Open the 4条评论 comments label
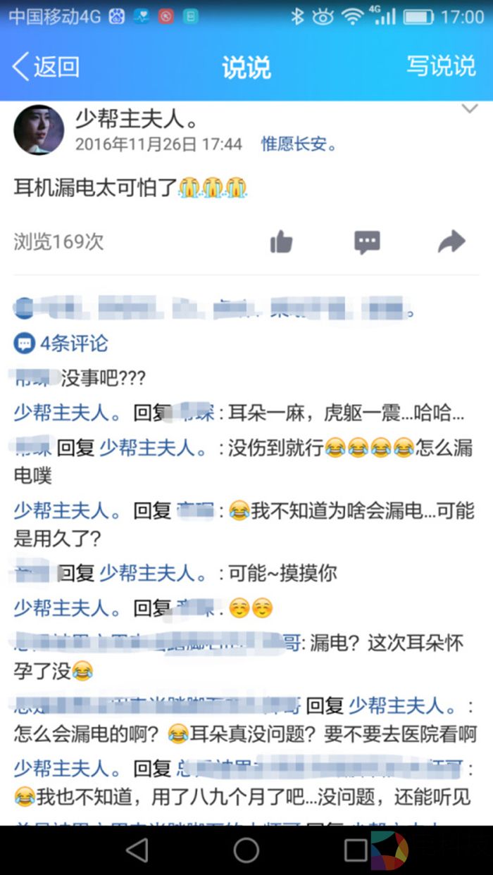This screenshot has width=493, height=875. point(74,344)
